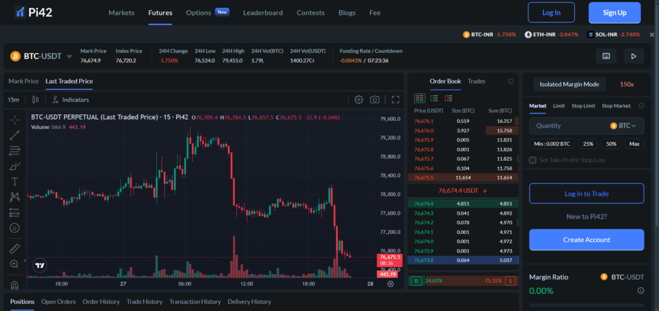Take a chart snapshot with camera icon

point(375,100)
